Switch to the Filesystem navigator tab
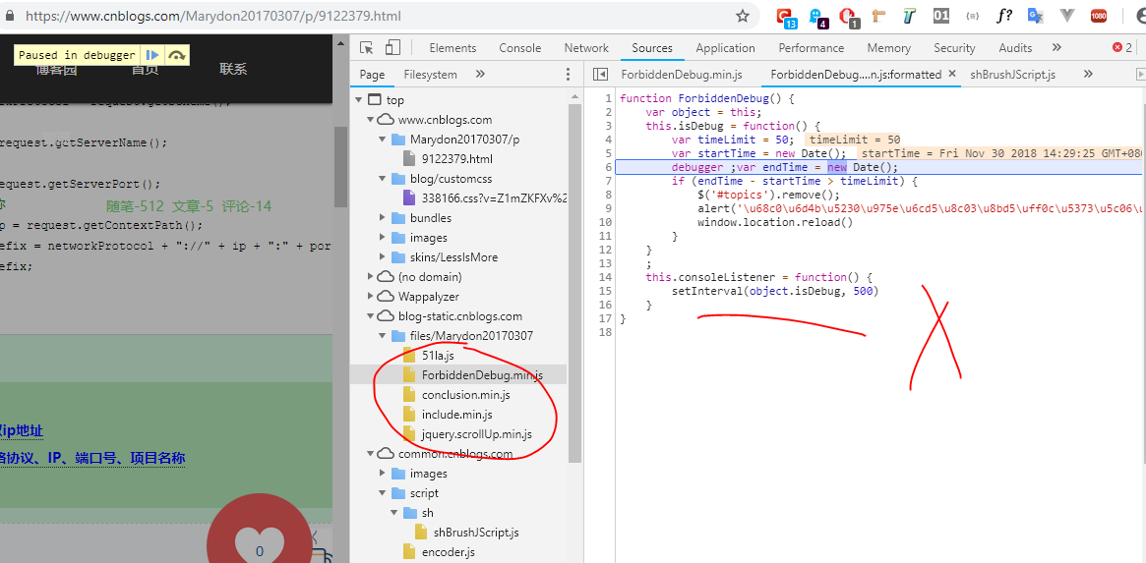This screenshot has width=1146, height=563. [x=431, y=75]
